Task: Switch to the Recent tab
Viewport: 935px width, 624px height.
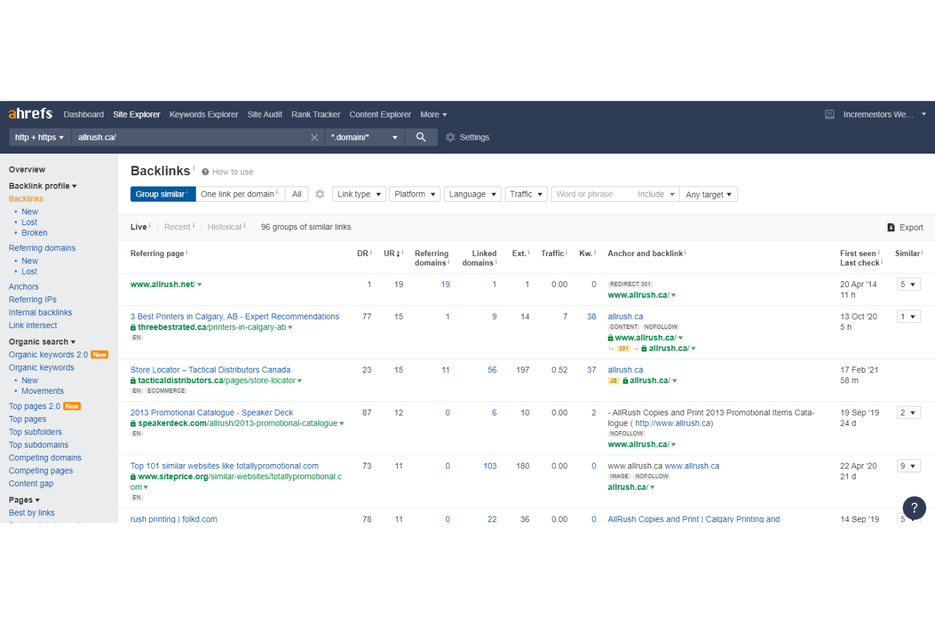Action: click(177, 227)
